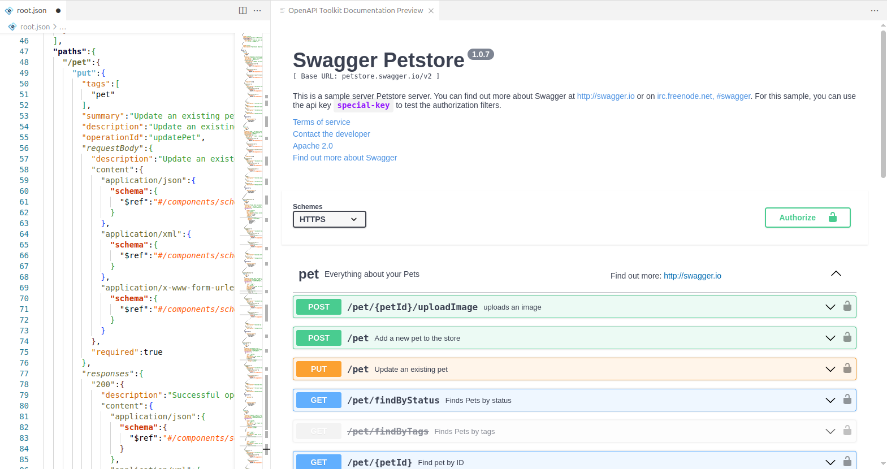
Task: Collapse the pet tag section chevron
Action: (x=836, y=273)
